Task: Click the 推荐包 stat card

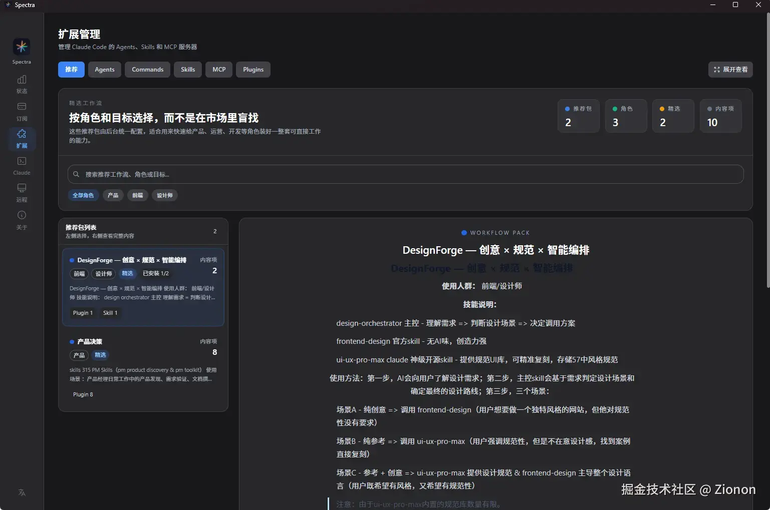Action: [x=579, y=116]
